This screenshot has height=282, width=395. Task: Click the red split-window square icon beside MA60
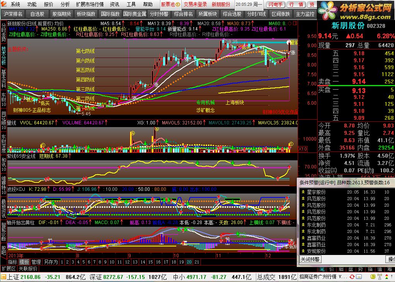click(295, 24)
